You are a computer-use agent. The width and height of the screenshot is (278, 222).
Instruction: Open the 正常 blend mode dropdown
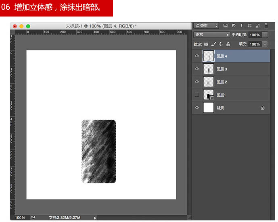click(211, 35)
